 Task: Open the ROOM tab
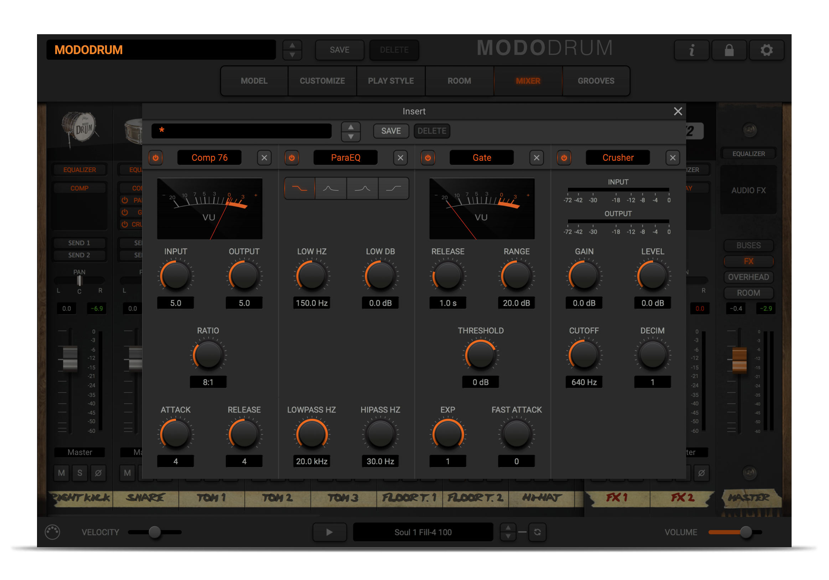click(x=459, y=81)
